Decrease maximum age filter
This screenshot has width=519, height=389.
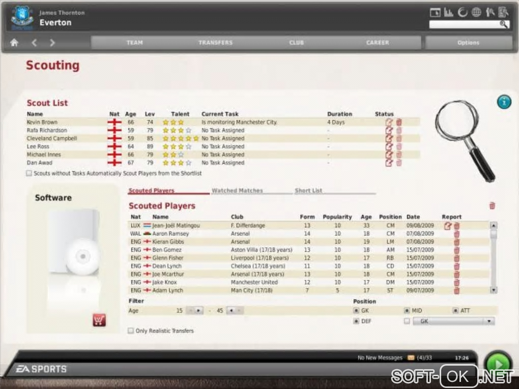232,311
